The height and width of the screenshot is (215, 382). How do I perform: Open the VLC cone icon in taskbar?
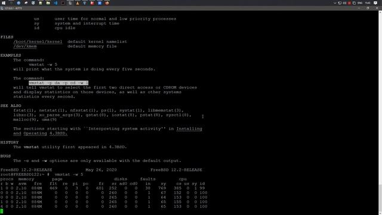click(x=78, y=3)
